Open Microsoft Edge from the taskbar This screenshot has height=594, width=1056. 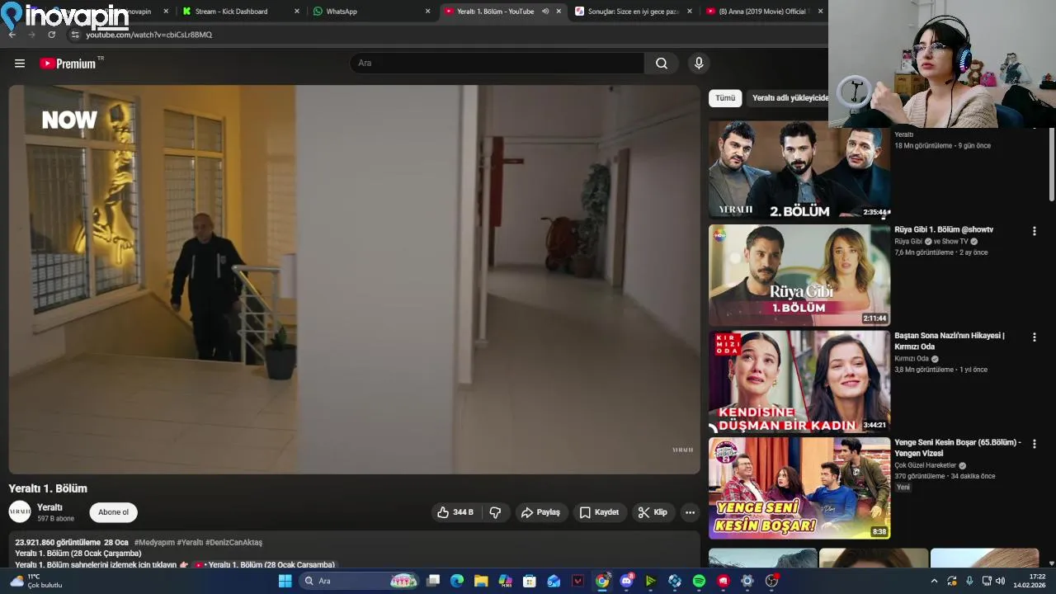click(x=457, y=581)
